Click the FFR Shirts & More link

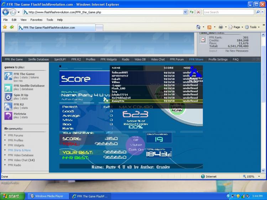click(19, 150)
